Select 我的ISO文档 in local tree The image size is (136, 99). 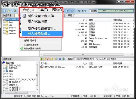coord(15,66)
